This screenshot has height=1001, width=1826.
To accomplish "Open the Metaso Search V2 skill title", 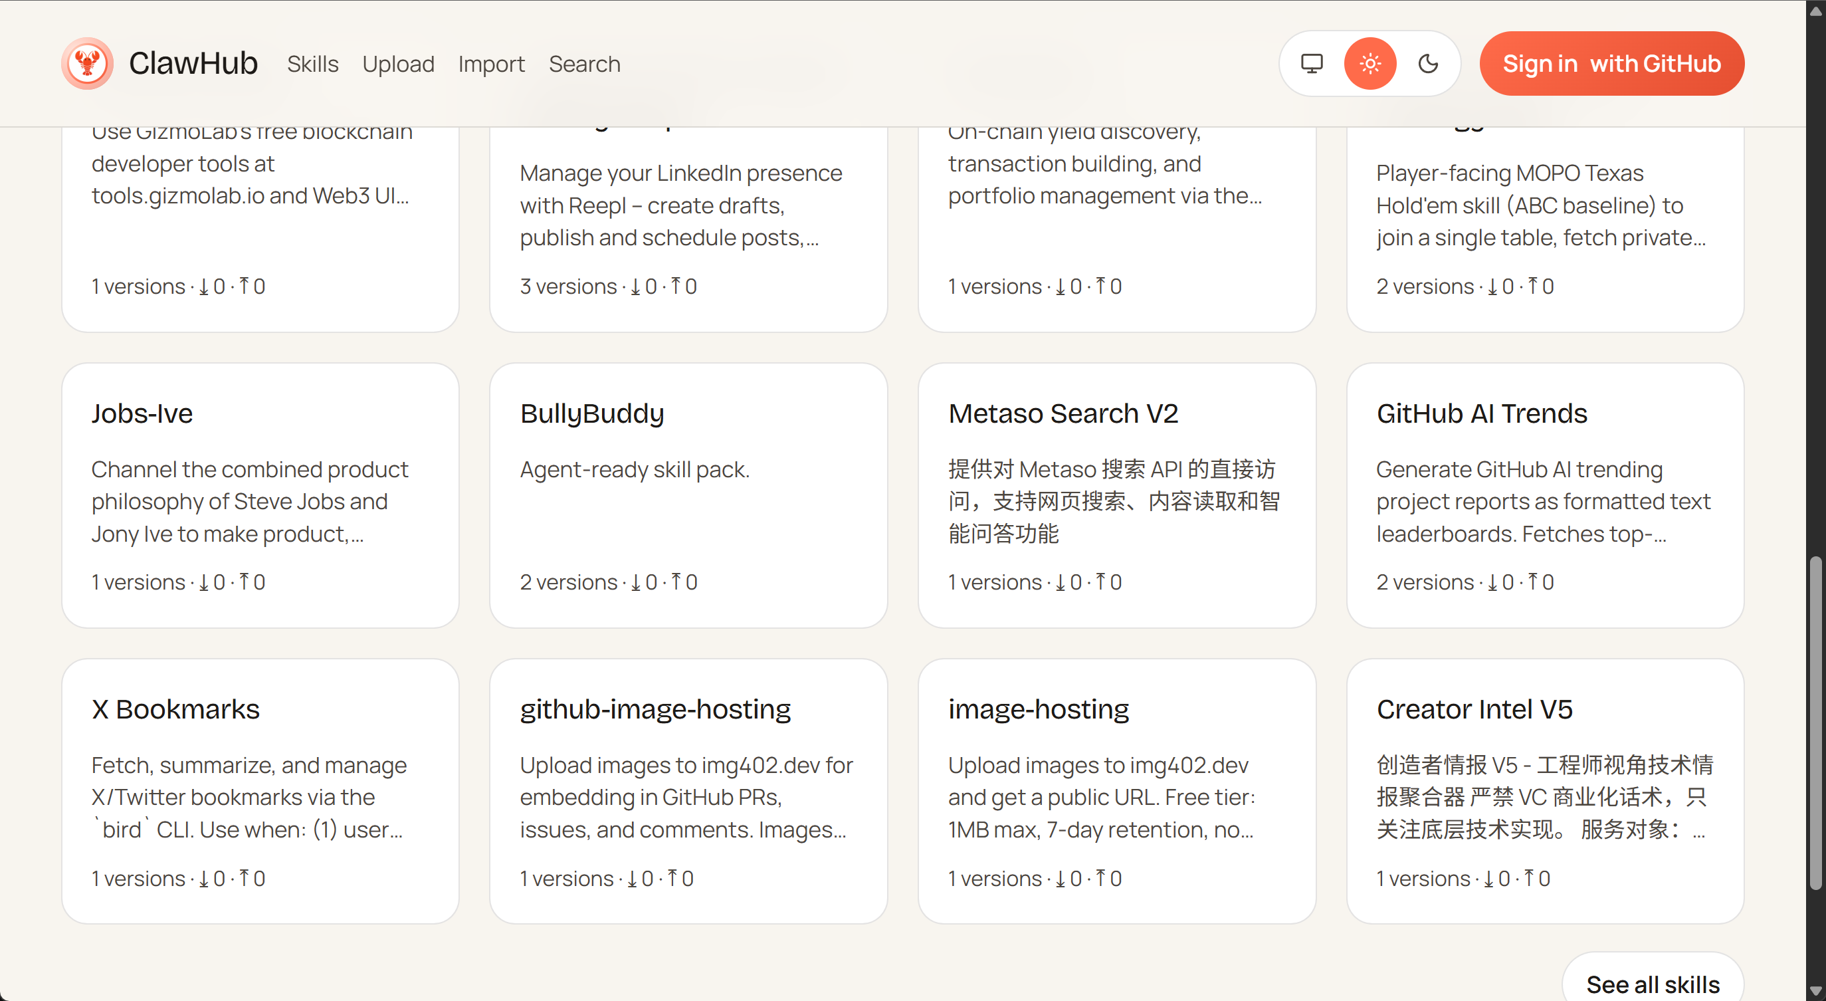I will 1063,414.
